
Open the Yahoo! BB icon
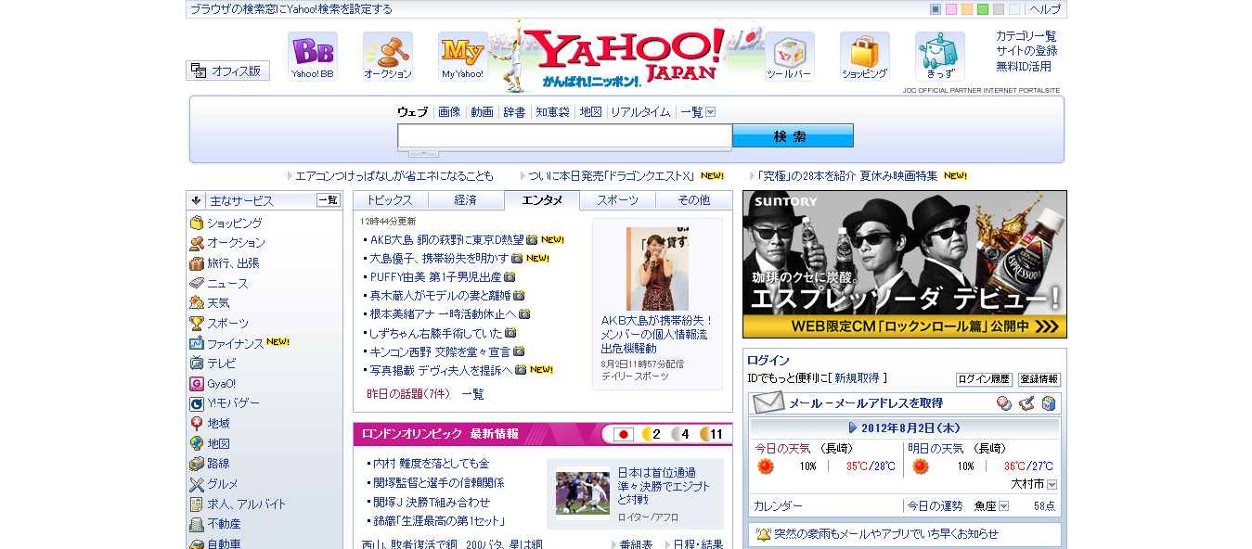click(313, 57)
